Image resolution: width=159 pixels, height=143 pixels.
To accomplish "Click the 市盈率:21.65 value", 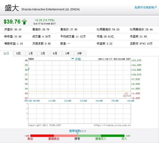I will 138,36.
